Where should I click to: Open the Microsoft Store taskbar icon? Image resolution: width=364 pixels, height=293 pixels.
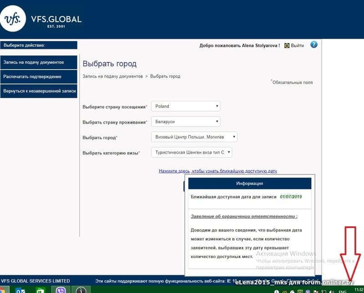coord(40,290)
